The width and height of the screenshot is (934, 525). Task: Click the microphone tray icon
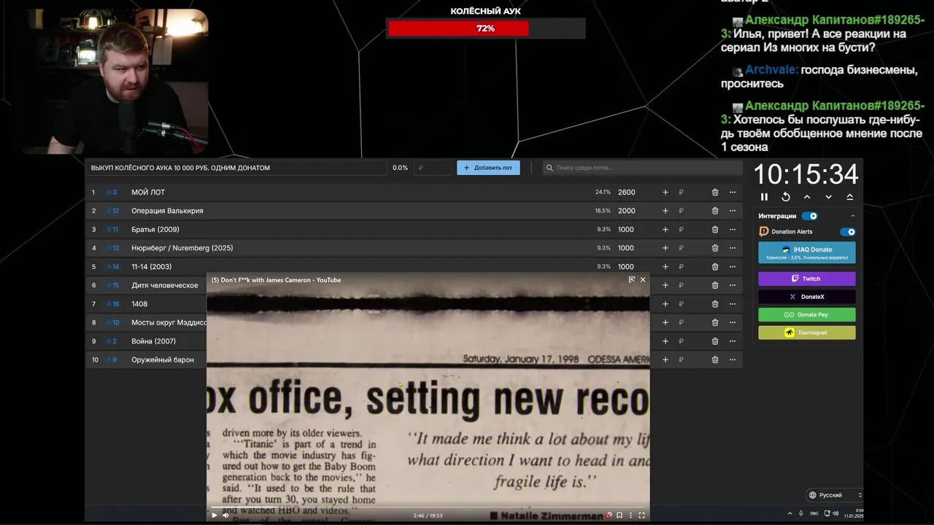(x=801, y=514)
